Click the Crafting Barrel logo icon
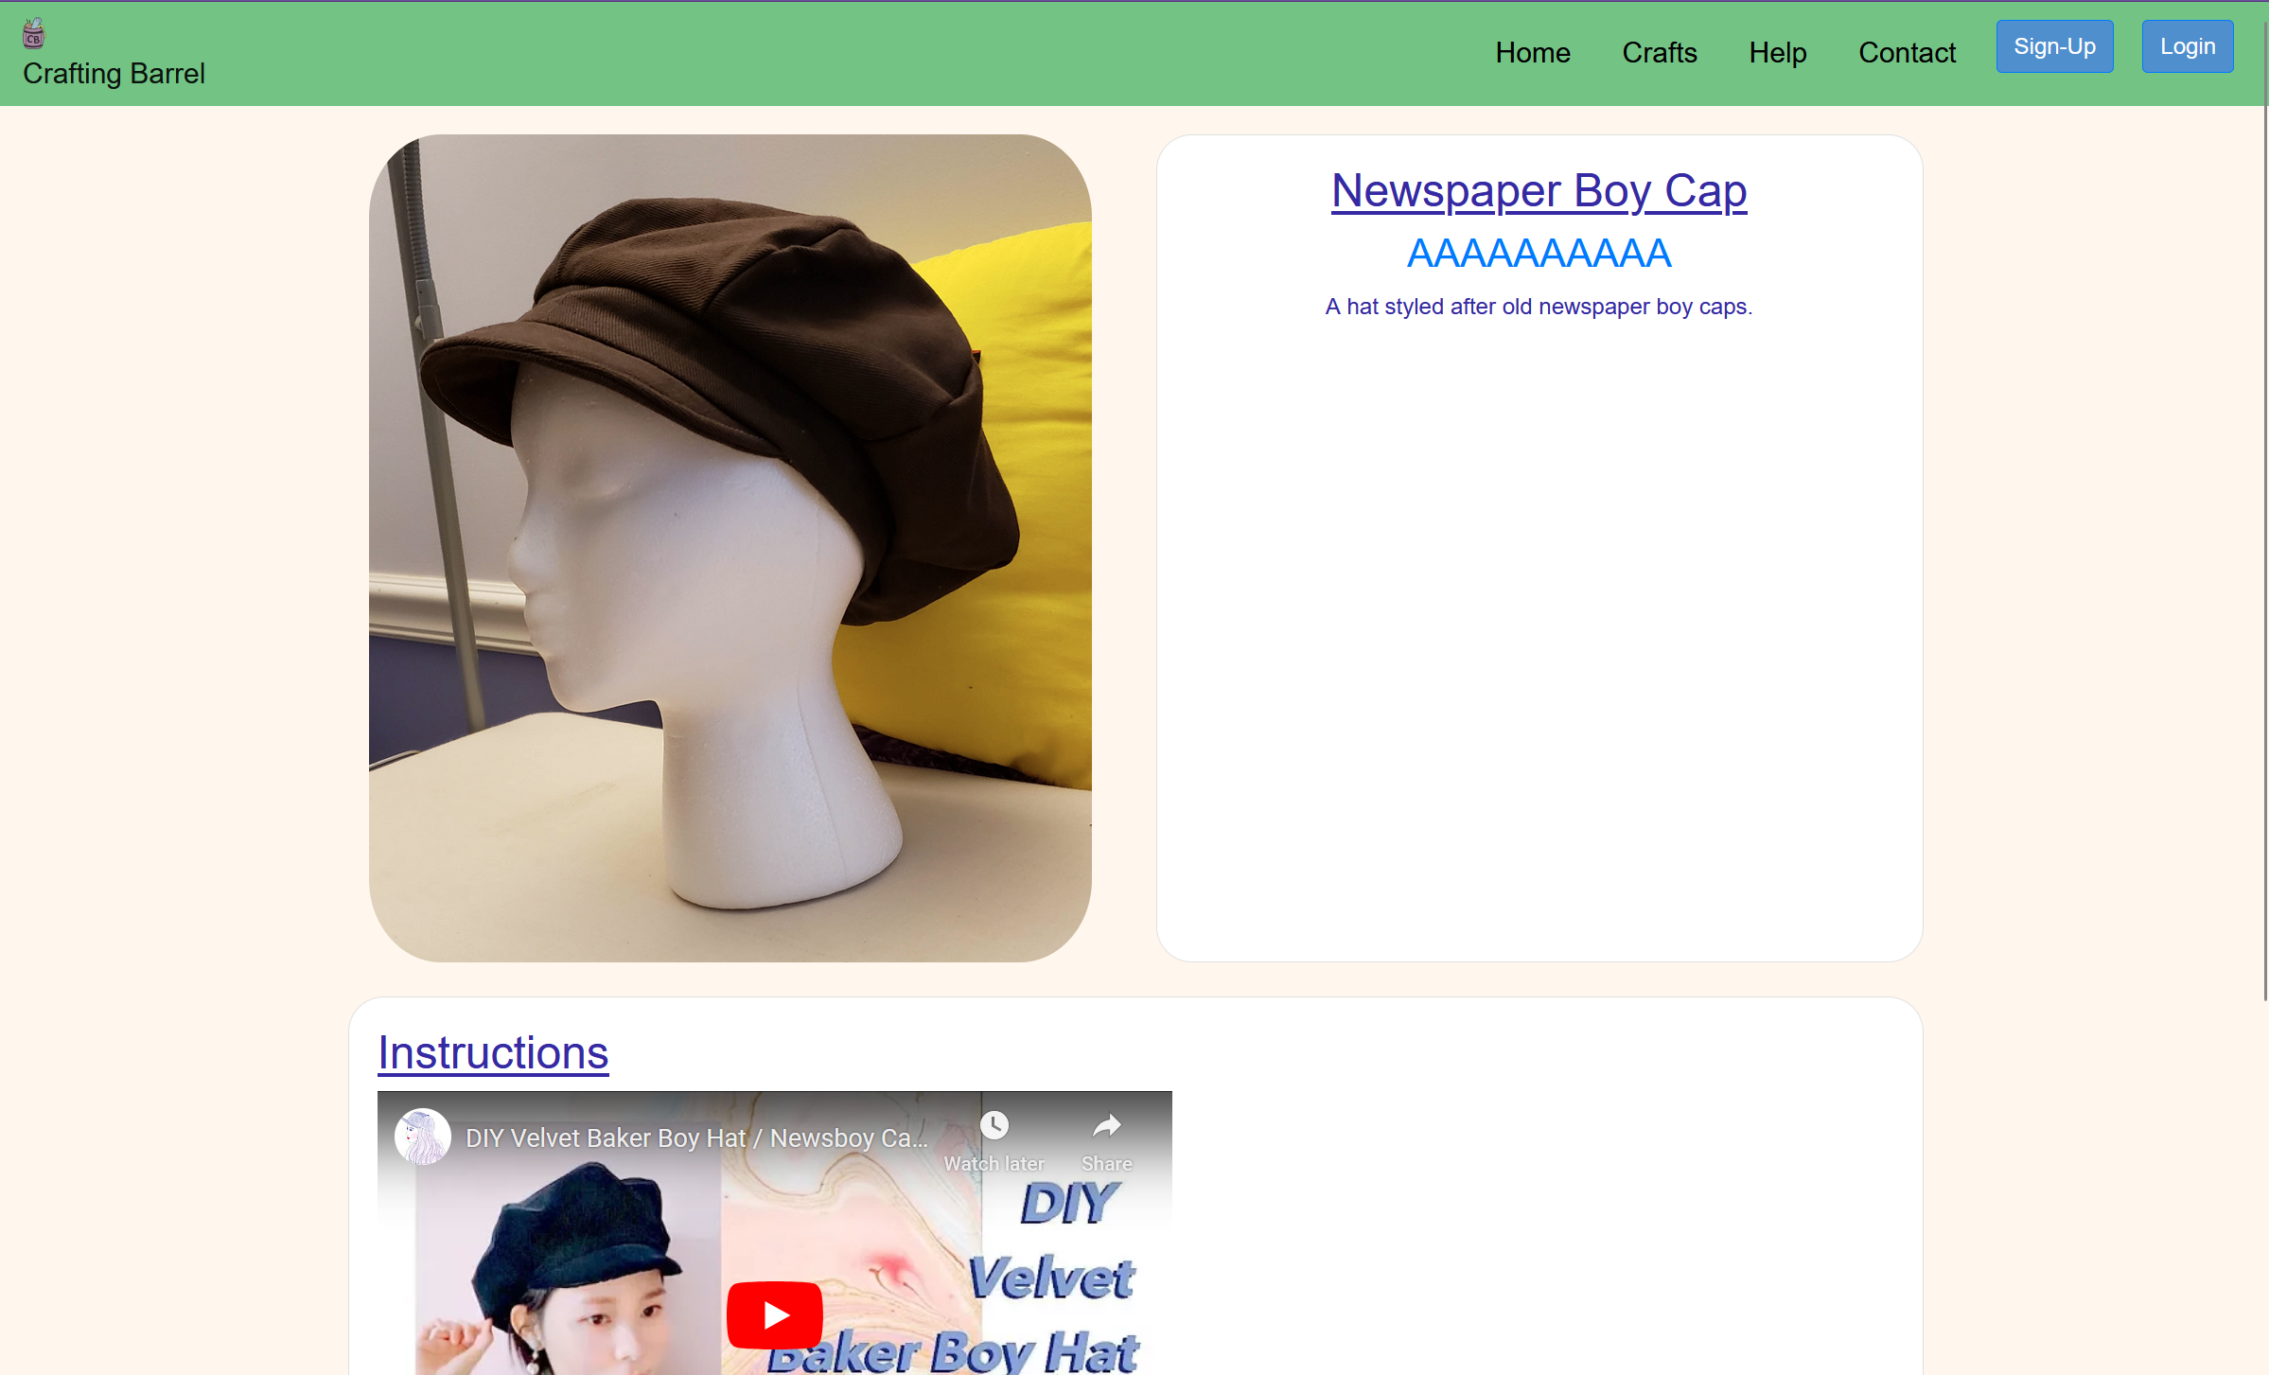This screenshot has height=1375, width=2269. [33, 34]
